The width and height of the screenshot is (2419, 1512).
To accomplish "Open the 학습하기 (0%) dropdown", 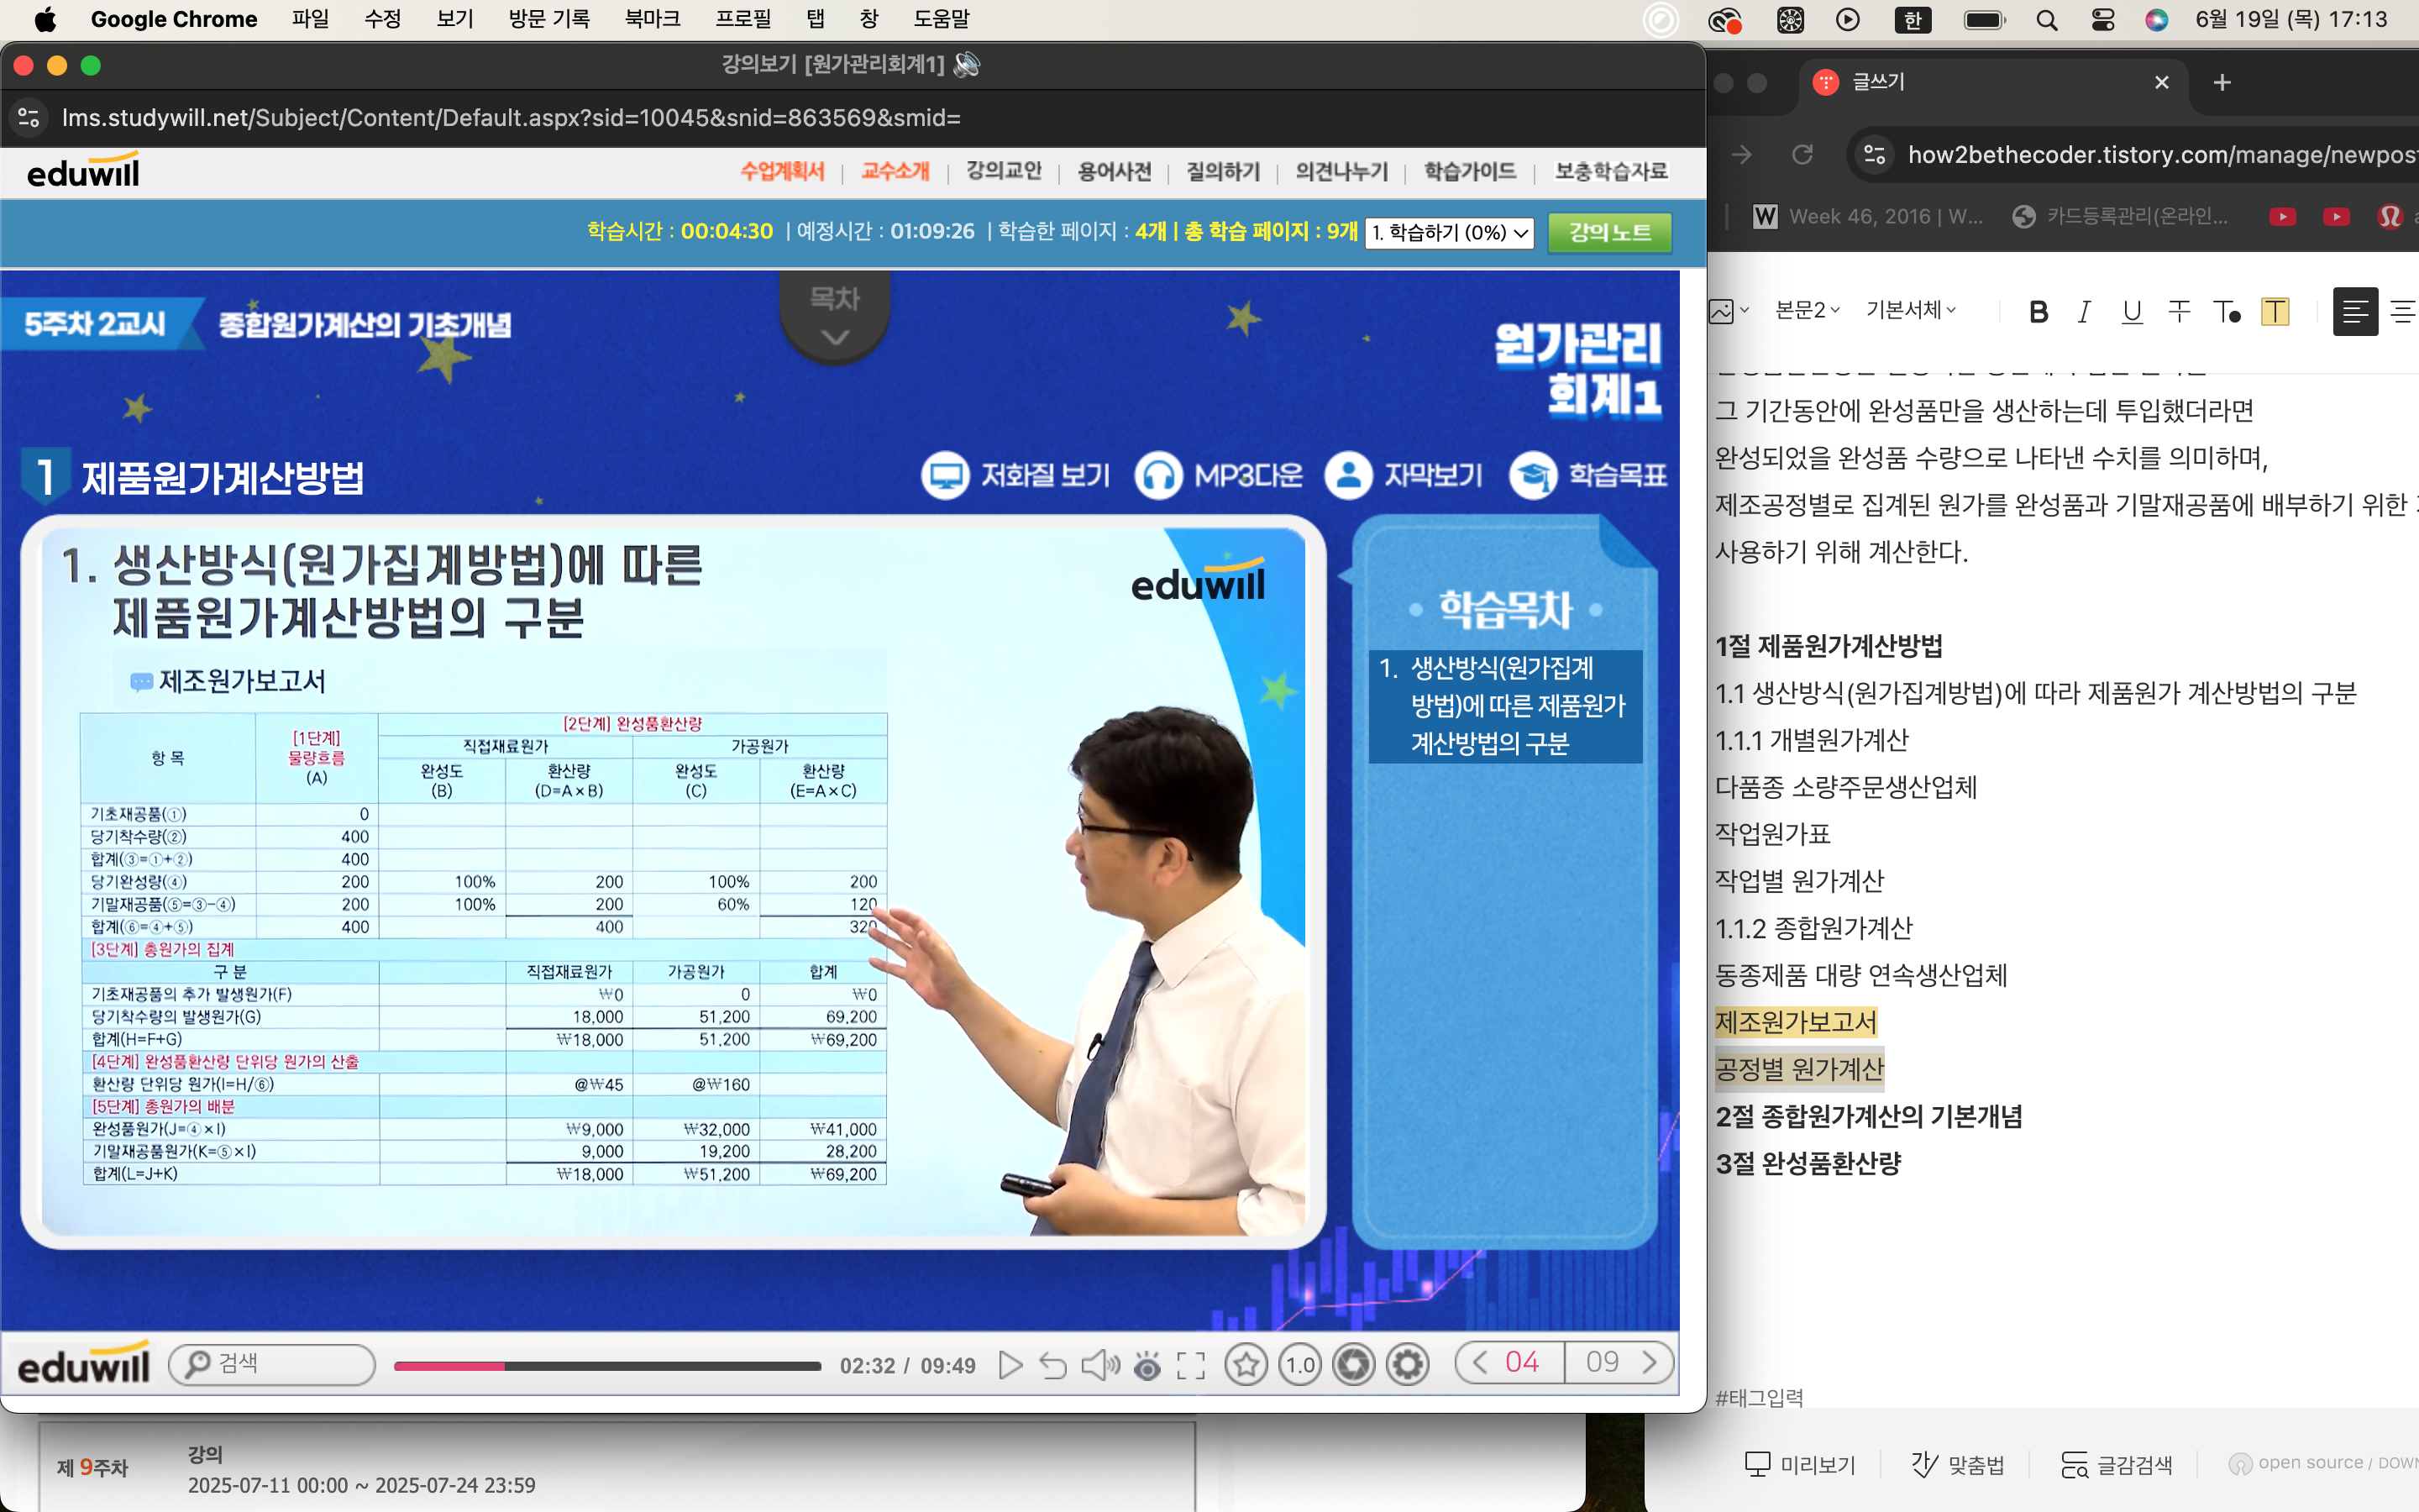I will click(x=1448, y=232).
